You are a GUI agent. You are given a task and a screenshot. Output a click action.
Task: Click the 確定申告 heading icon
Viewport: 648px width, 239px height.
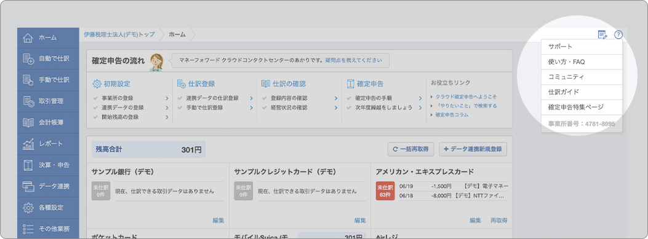[350, 84]
